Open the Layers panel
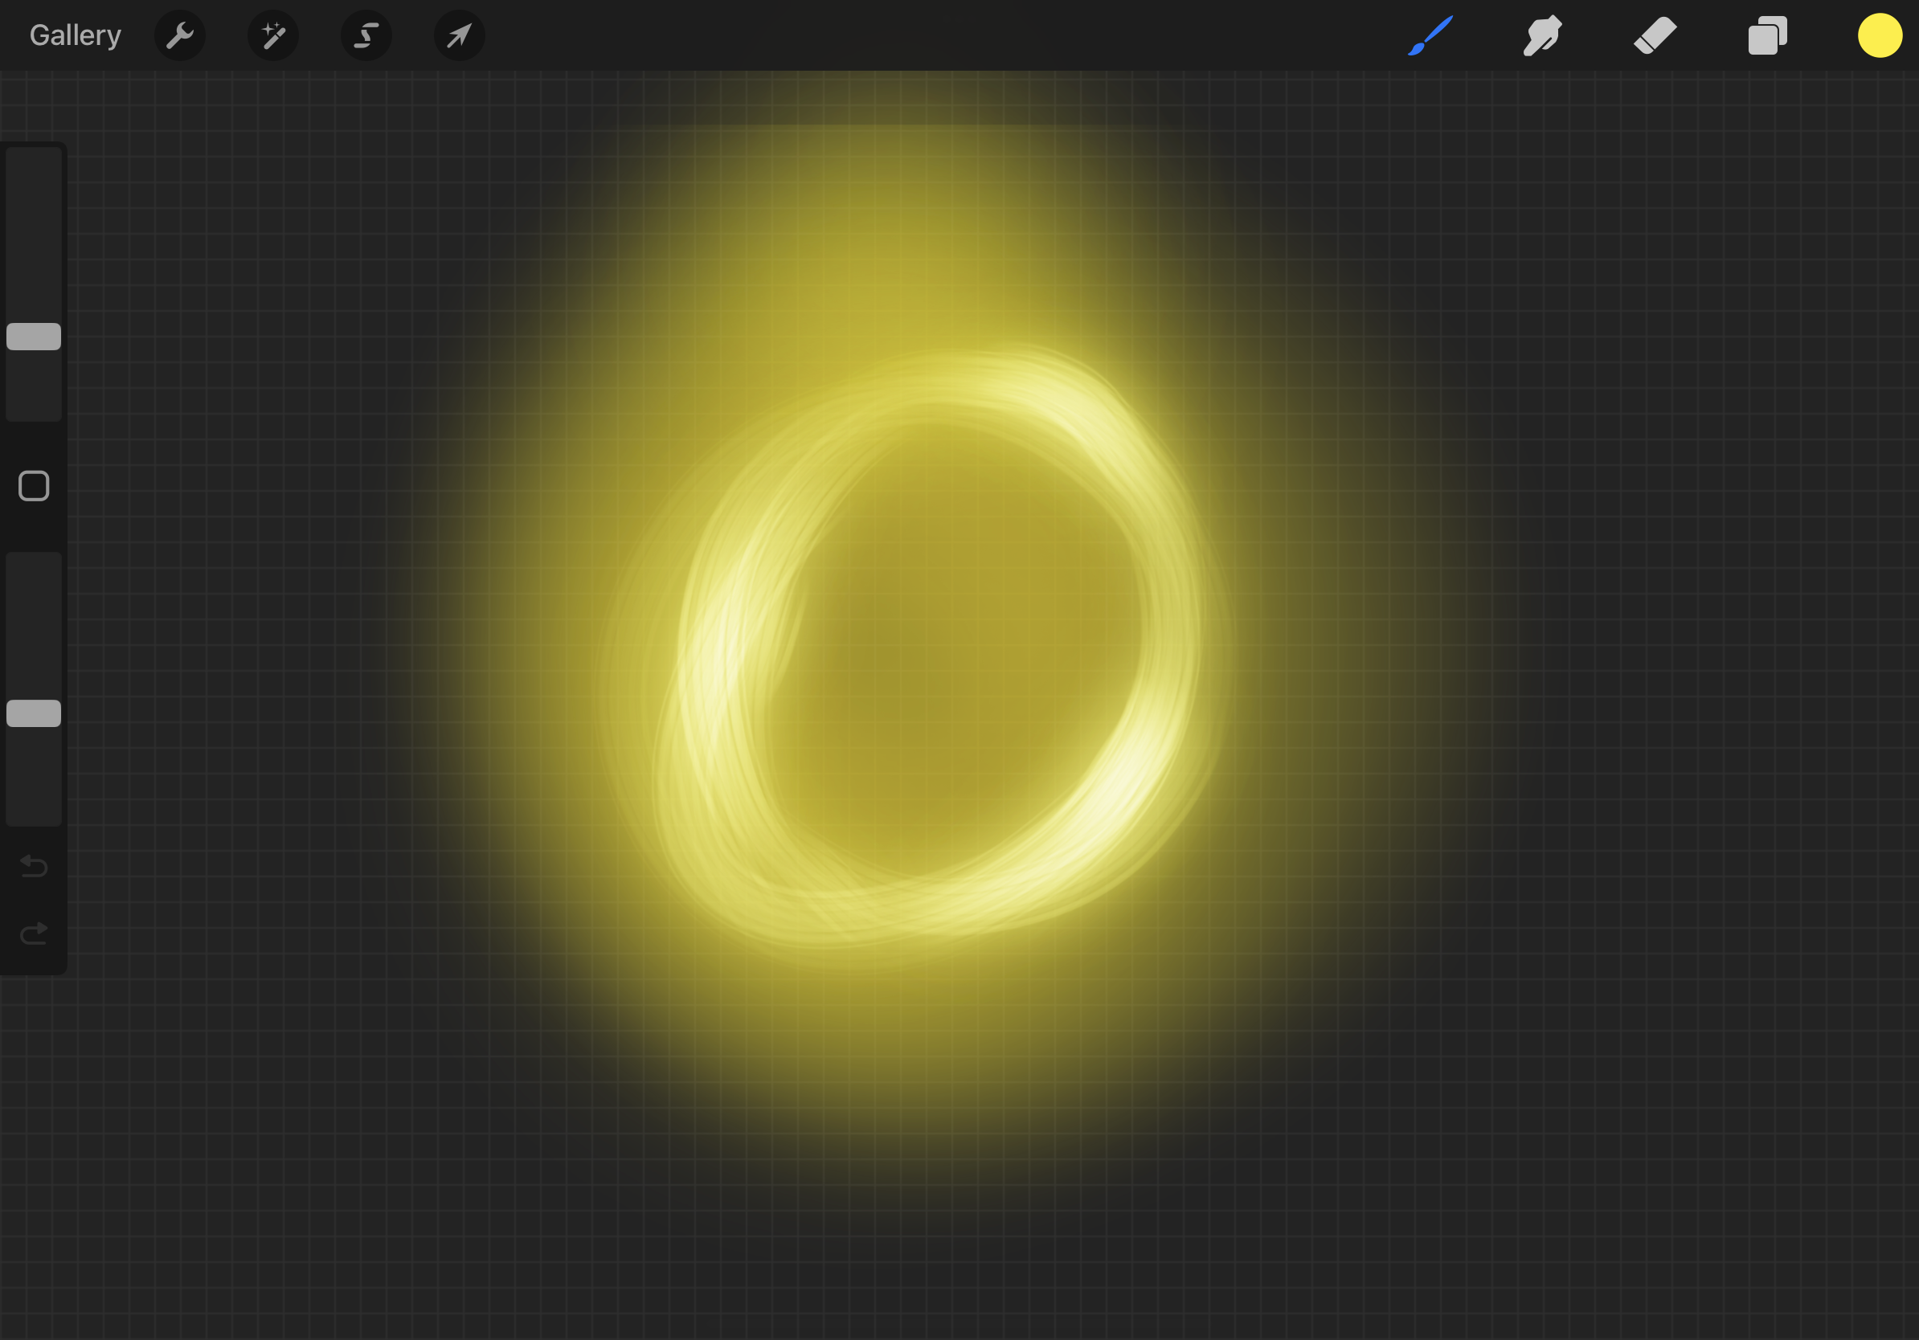This screenshot has width=1919, height=1340. pos(1767,35)
